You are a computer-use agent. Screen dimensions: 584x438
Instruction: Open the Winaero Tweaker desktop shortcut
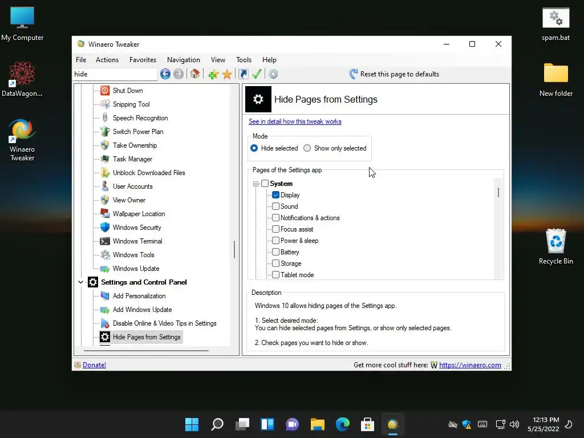click(x=22, y=140)
